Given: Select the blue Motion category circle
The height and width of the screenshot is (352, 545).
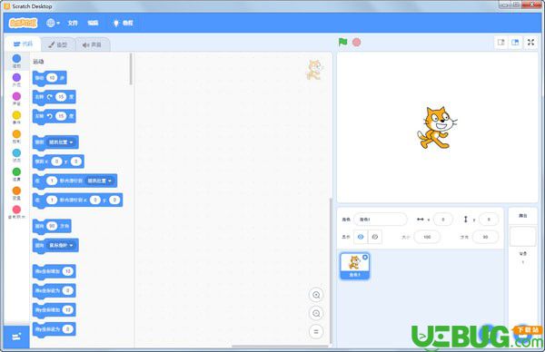Looking at the screenshot, I should (x=16, y=58).
